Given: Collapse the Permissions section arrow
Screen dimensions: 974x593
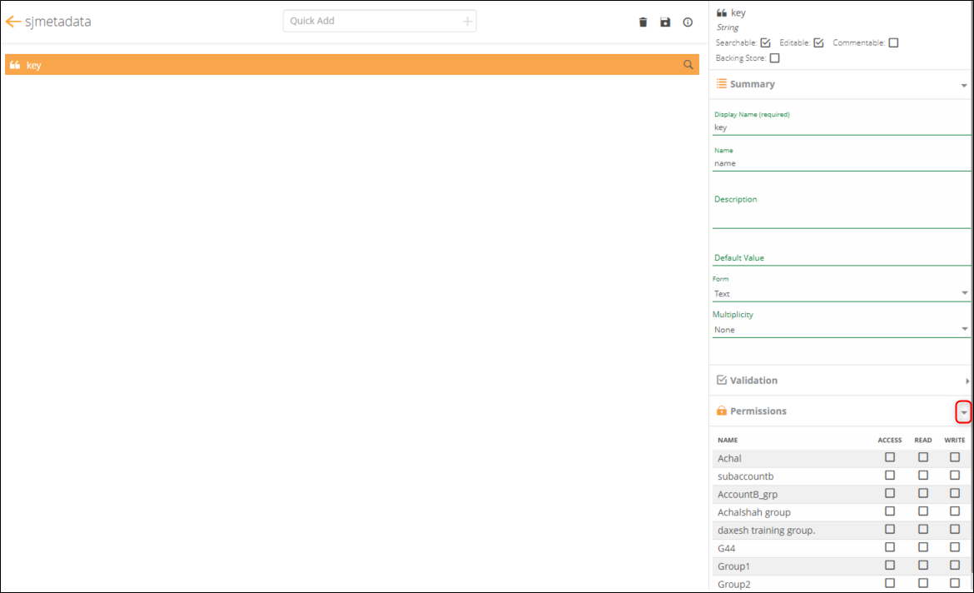Looking at the screenshot, I should click(x=963, y=412).
